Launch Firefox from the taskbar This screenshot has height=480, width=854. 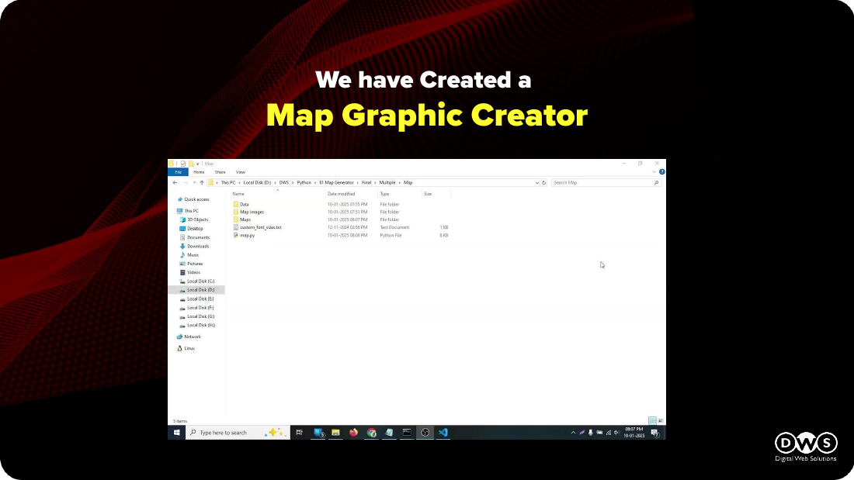353,433
